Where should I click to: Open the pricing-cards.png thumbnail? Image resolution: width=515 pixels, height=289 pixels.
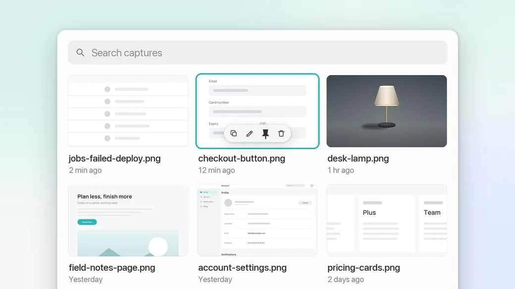coord(387,220)
